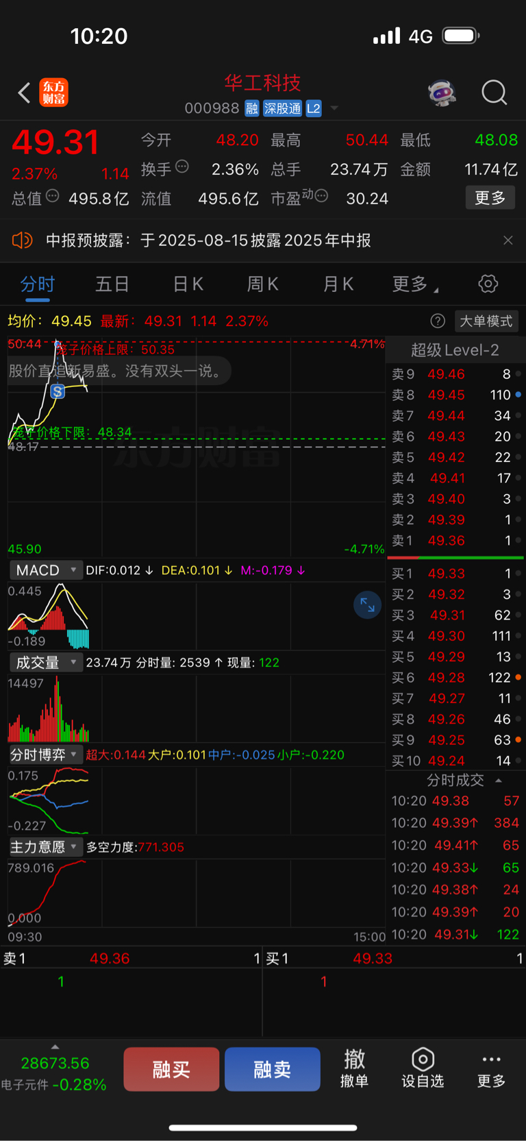Tap the 融 margin badge
The image size is (526, 1141).
click(252, 108)
